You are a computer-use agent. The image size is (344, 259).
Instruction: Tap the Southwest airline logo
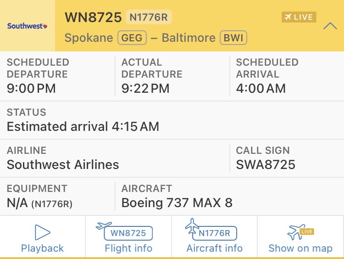tap(28, 26)
